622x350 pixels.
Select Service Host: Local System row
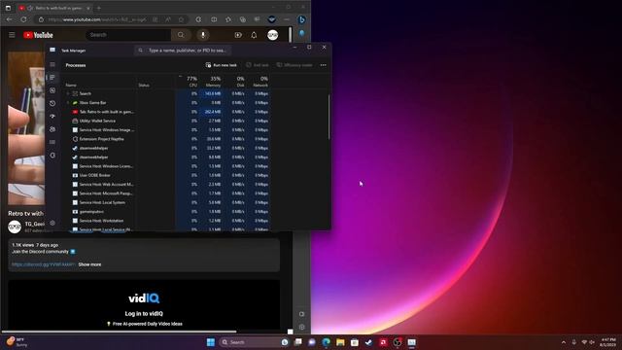click(167, 202)
